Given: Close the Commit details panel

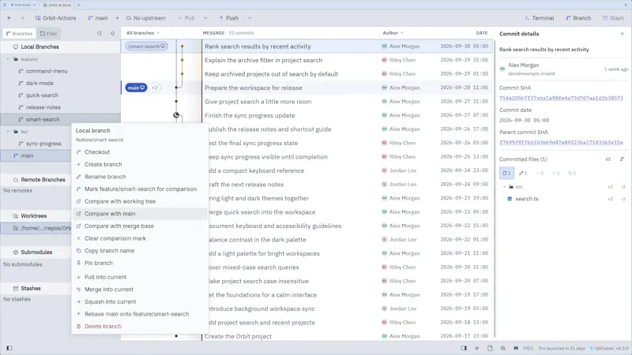Looking at the screenshot, I should point(623,34).
